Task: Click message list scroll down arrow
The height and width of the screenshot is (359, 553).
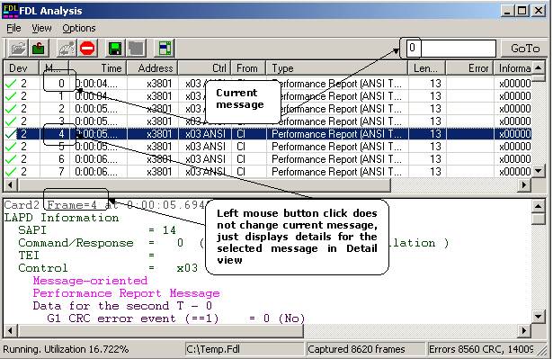Action: (539, 171)
